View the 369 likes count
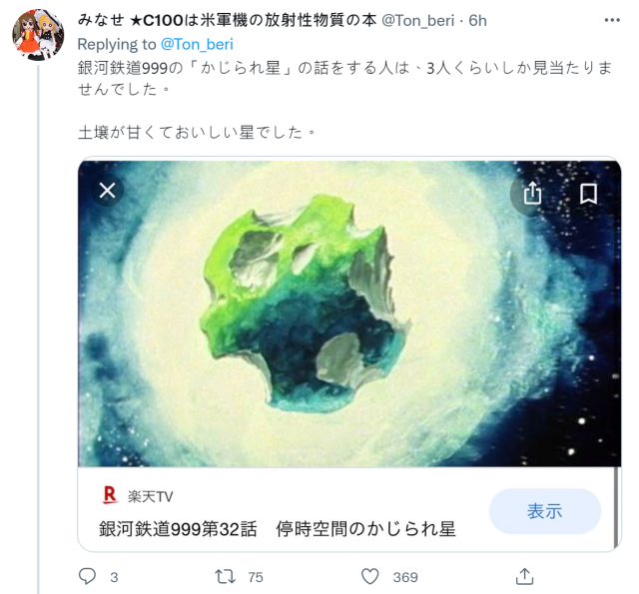639x594 pixels. click(405, 577)
